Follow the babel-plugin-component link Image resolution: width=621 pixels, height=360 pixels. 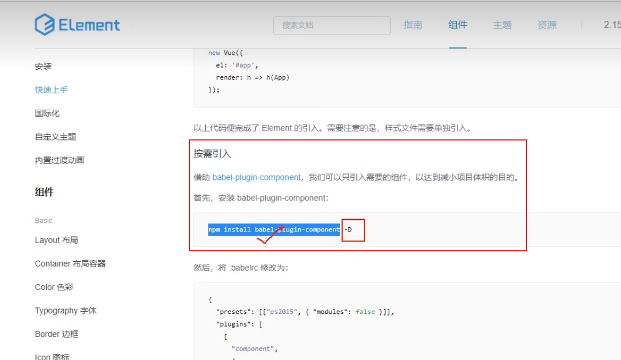pyautogui.click(x=256, y=177)
